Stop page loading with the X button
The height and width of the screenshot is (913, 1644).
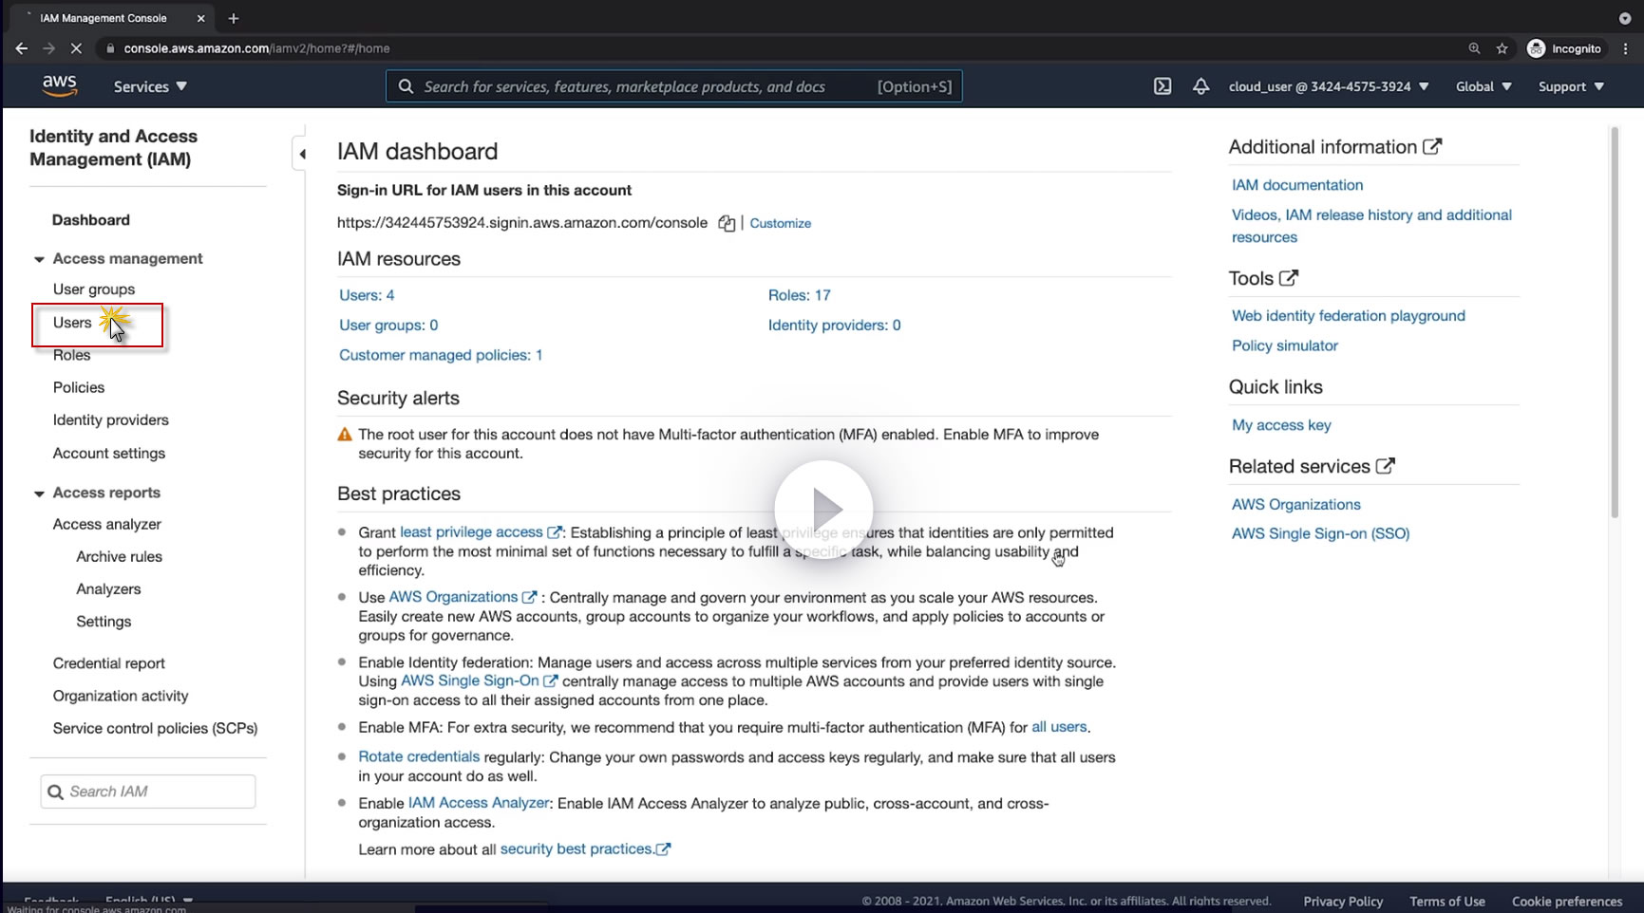pos(76,48)
